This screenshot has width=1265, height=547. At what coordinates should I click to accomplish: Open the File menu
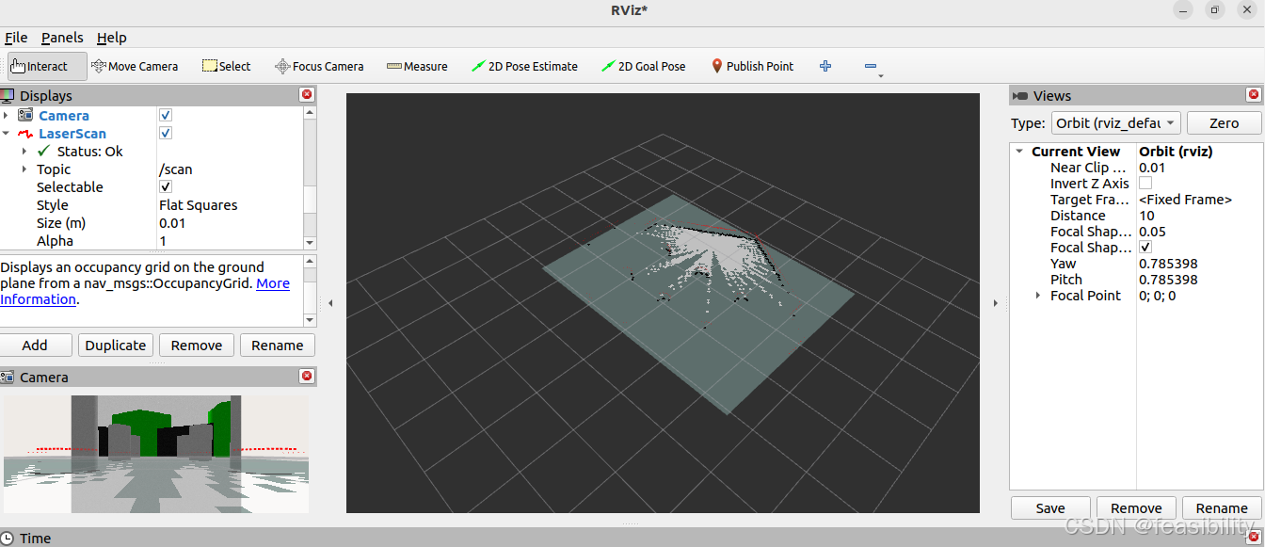(x=16, y=38)
